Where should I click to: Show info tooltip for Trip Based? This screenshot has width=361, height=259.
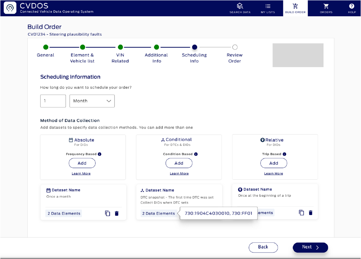click(284, 154)
